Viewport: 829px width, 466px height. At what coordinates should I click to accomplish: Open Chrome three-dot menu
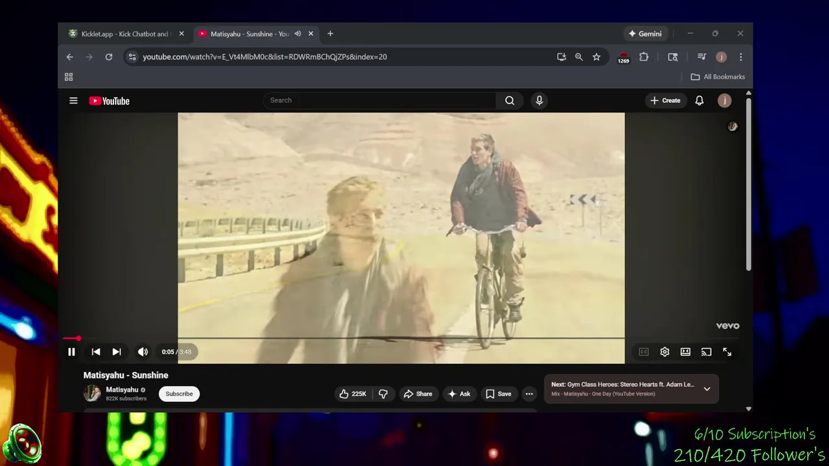(x=741, y=57)
